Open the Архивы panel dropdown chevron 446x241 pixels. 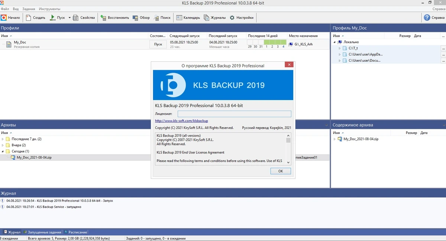click(x=326, y=125)
